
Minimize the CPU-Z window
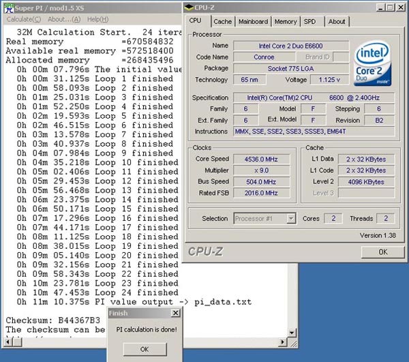[x=380, y=7]
